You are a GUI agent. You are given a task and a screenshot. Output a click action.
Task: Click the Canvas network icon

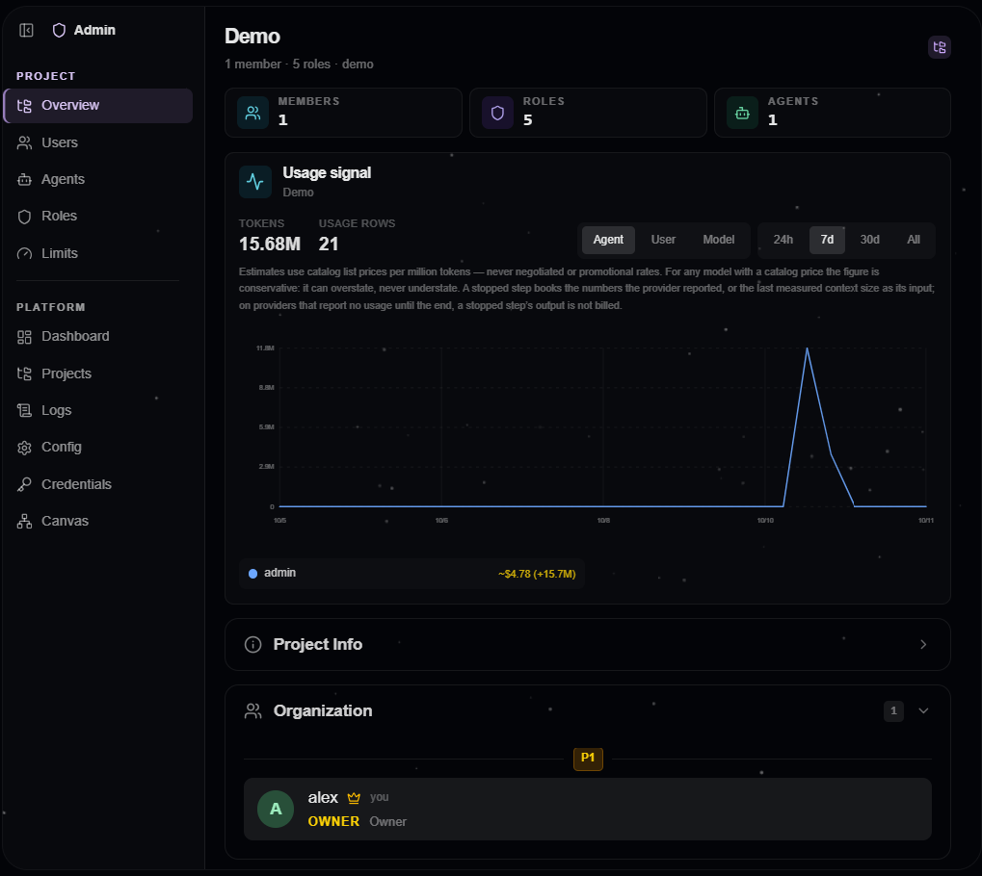24,521
